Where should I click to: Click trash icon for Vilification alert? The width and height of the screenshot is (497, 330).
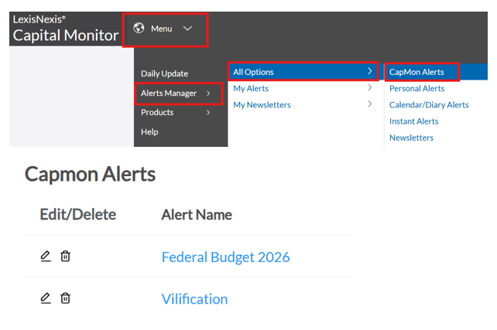click(x=65, y=298)
